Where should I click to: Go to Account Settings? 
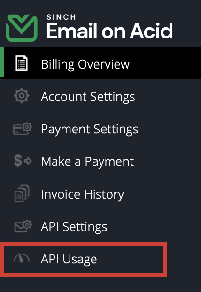(88, 96)
